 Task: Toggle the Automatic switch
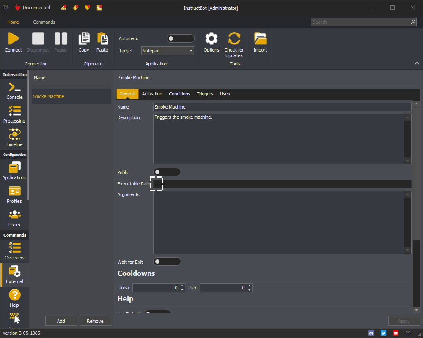181,38
